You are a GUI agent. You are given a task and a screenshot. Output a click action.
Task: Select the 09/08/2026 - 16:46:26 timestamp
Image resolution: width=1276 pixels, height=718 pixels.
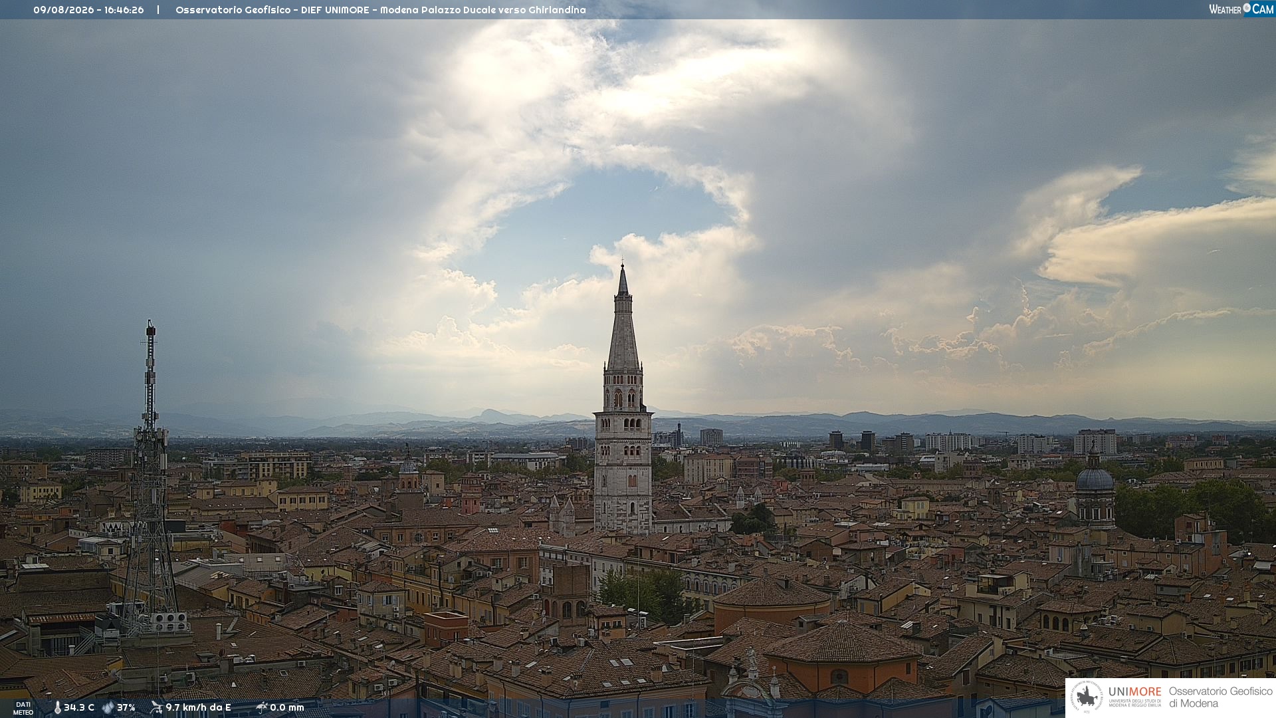coord(88,10)
